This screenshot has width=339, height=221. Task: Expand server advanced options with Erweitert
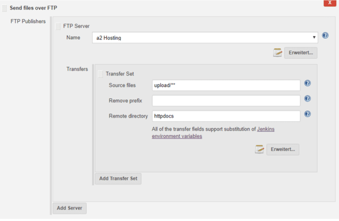click(301, 53)
